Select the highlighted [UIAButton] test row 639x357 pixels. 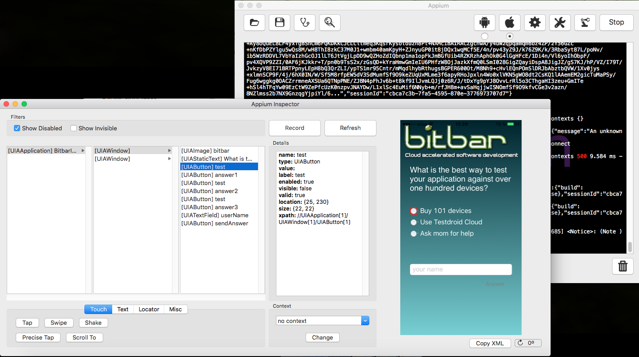pyautogui.click(x=219, y=167)
